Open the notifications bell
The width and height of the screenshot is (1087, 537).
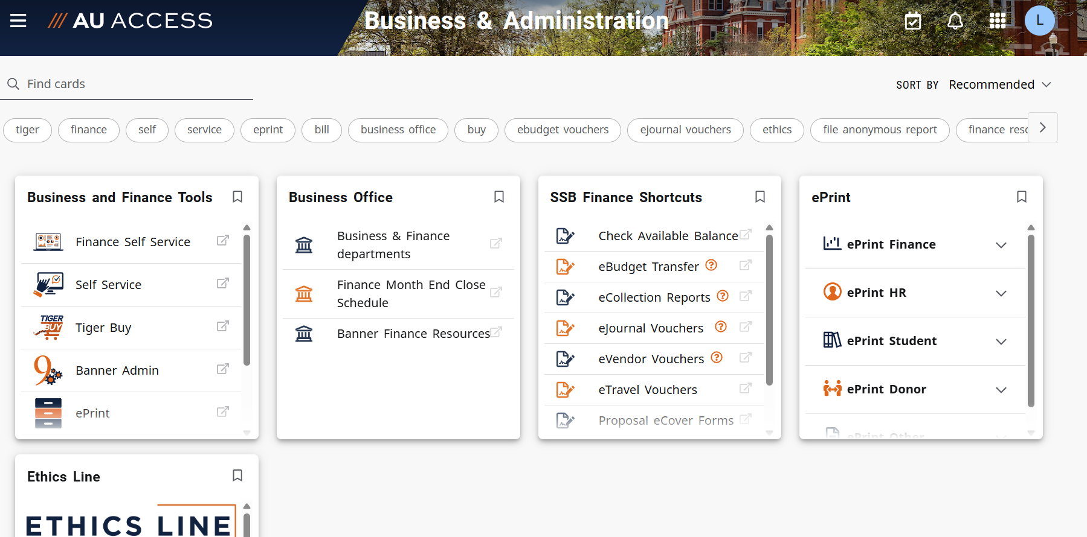coord(955,21)
